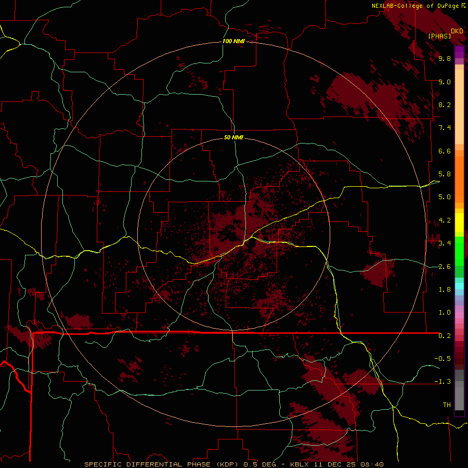The image size is (468, 468).
Task: Click the 9.0 legend value
Action: tap(445, 82)
